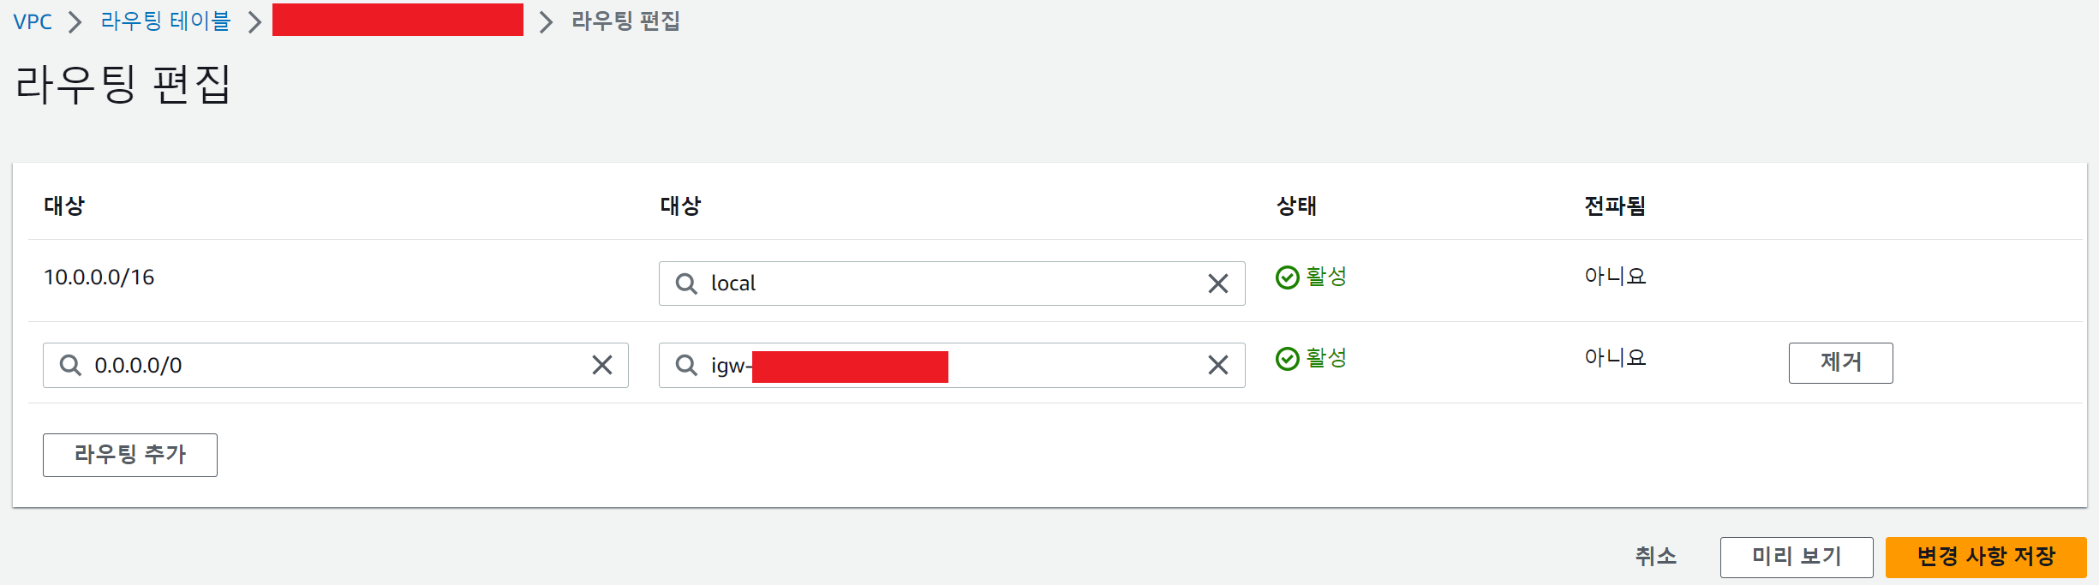Save with 변경 사항 저장 button
Screen dimensions: 2099x585
[x=1986, y=558]
